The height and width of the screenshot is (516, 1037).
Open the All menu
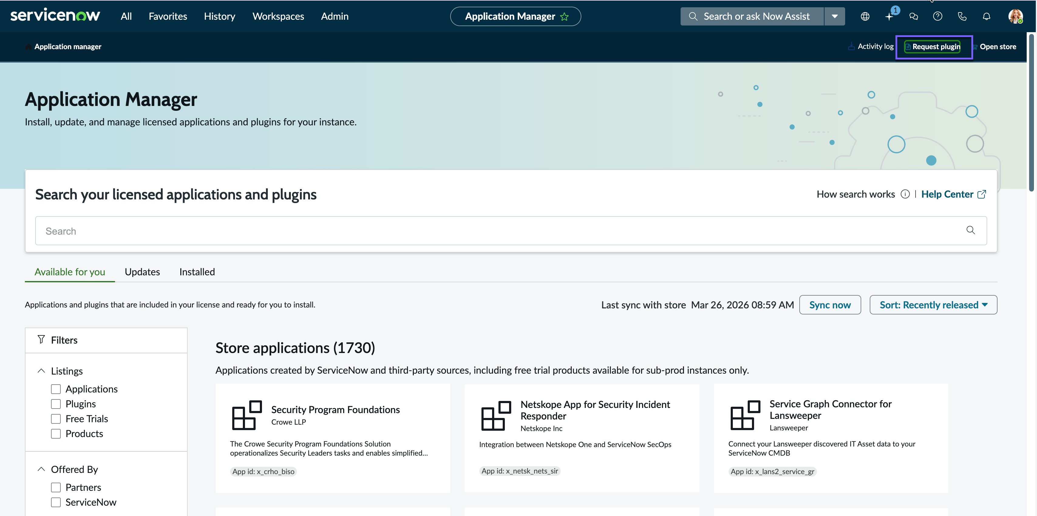coord(126,16)
